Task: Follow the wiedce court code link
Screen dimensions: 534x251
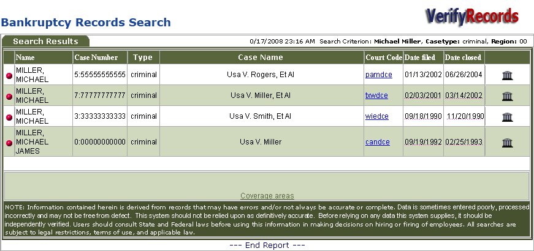Action: point(378,116)
